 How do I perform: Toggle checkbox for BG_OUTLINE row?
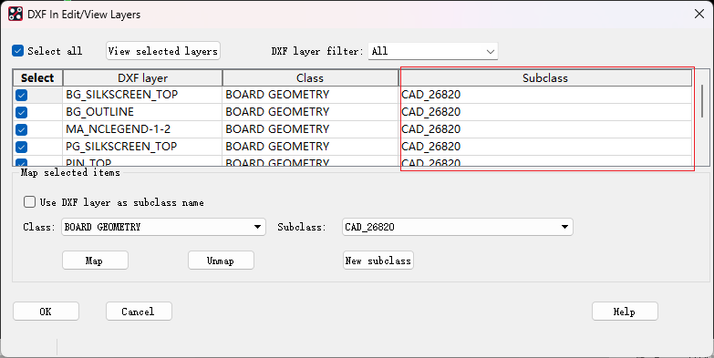click(x=21, y=112)
